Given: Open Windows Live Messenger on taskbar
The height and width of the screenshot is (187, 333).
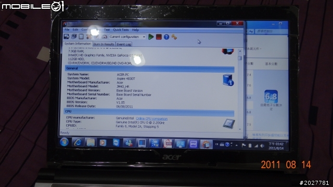Looking at the screenshot, I should [x=129, y=143].
